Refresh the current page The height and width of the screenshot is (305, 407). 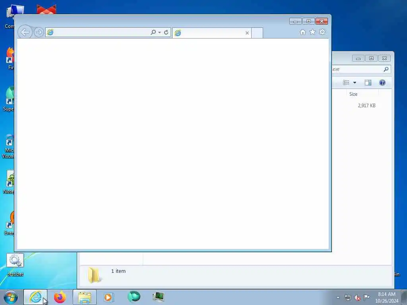click(x=166, y=32)
